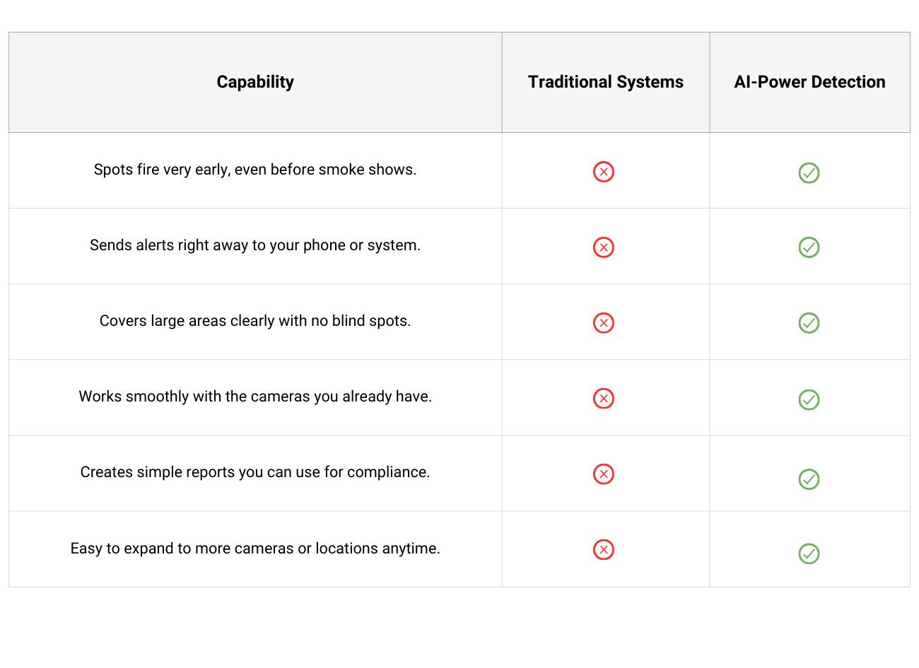Click 'Works smoothly with the cameras' text

(255, 397)
